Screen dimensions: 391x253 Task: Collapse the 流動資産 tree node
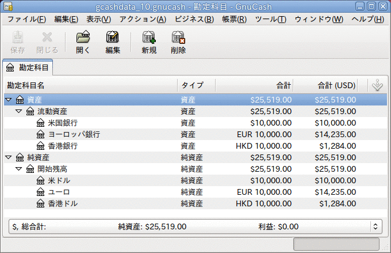(x=19, y=111)
